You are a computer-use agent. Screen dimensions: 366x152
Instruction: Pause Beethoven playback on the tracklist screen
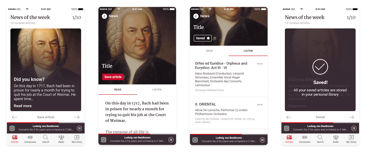click(x=262, y=140)
